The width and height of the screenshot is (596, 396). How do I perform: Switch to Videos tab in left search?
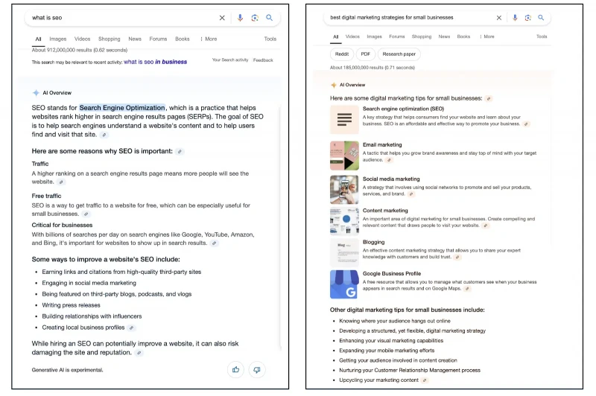(82, 39)
